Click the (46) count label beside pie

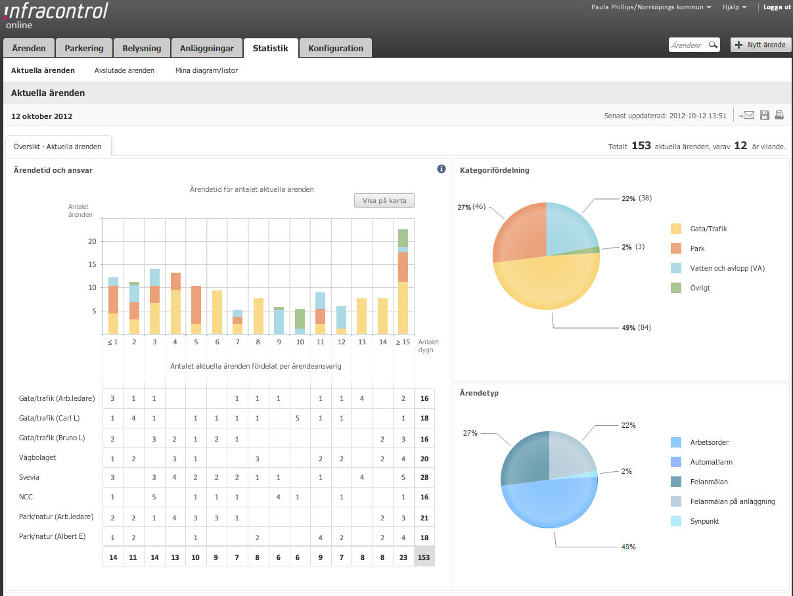(479, 207)
